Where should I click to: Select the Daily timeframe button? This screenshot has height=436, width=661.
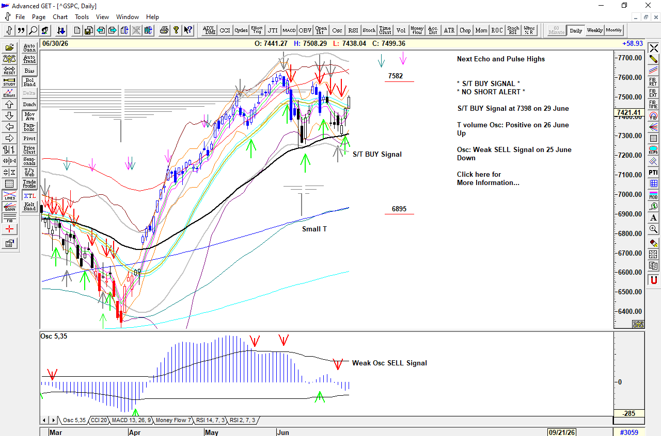coord(575,30)
